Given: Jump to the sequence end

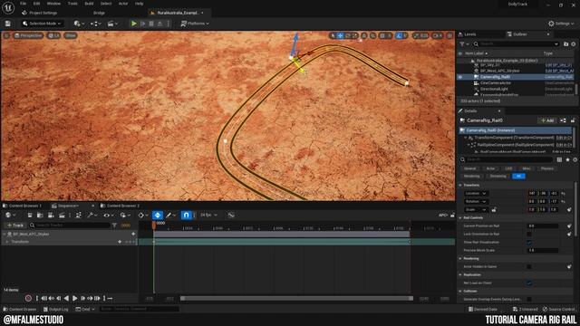Looking at the screenshot, I should pyautogui.click(x=97, y=298).
